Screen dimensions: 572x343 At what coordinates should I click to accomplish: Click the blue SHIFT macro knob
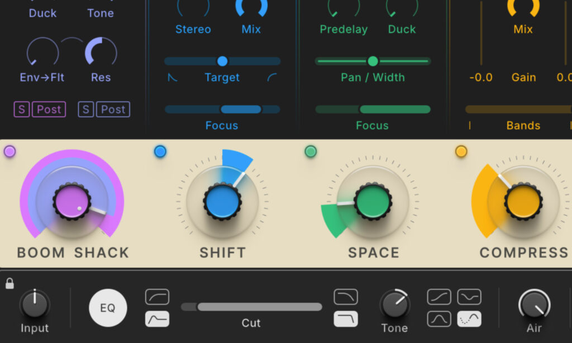coord(222,201)
